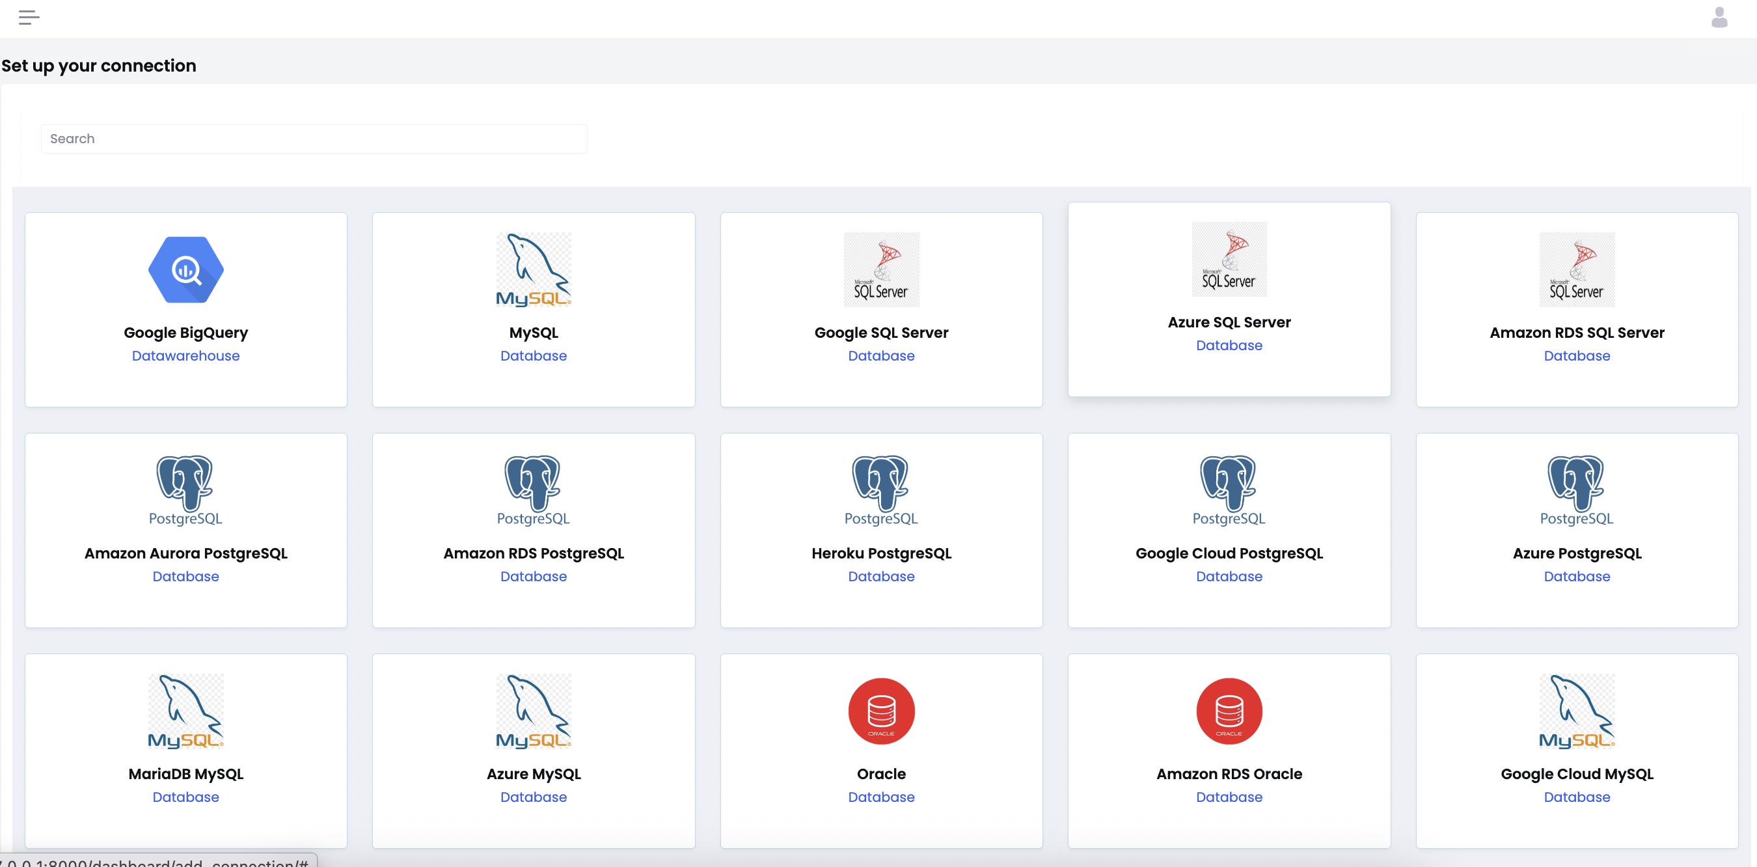Click the elephant logo on Azure PostgreSQL card

point(1577,491)
